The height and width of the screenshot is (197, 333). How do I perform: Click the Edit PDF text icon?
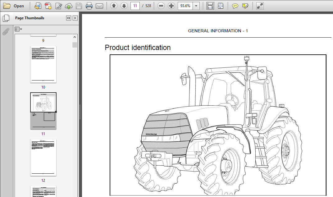[58, 6]
